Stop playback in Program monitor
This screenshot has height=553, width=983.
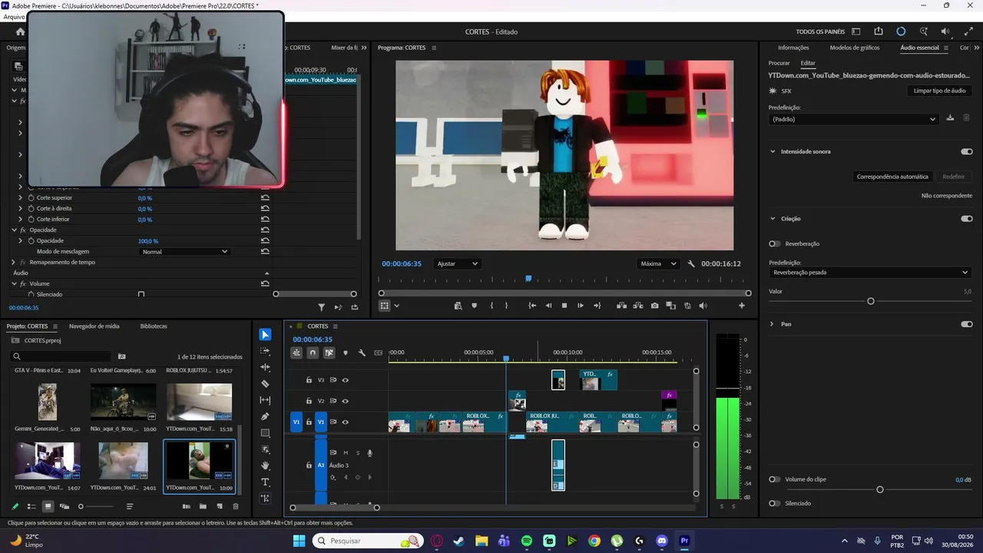click(564, 306)
